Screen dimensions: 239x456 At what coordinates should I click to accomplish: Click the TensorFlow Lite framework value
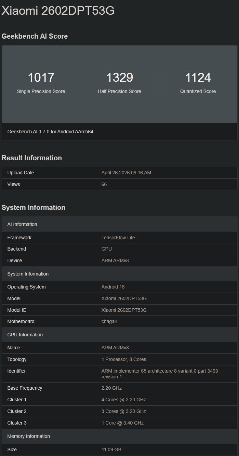coord(118,238)
